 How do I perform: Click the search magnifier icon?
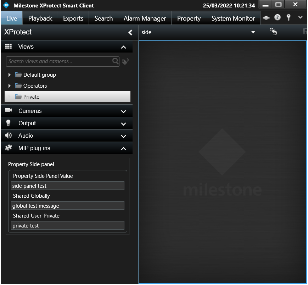point(116,61)
